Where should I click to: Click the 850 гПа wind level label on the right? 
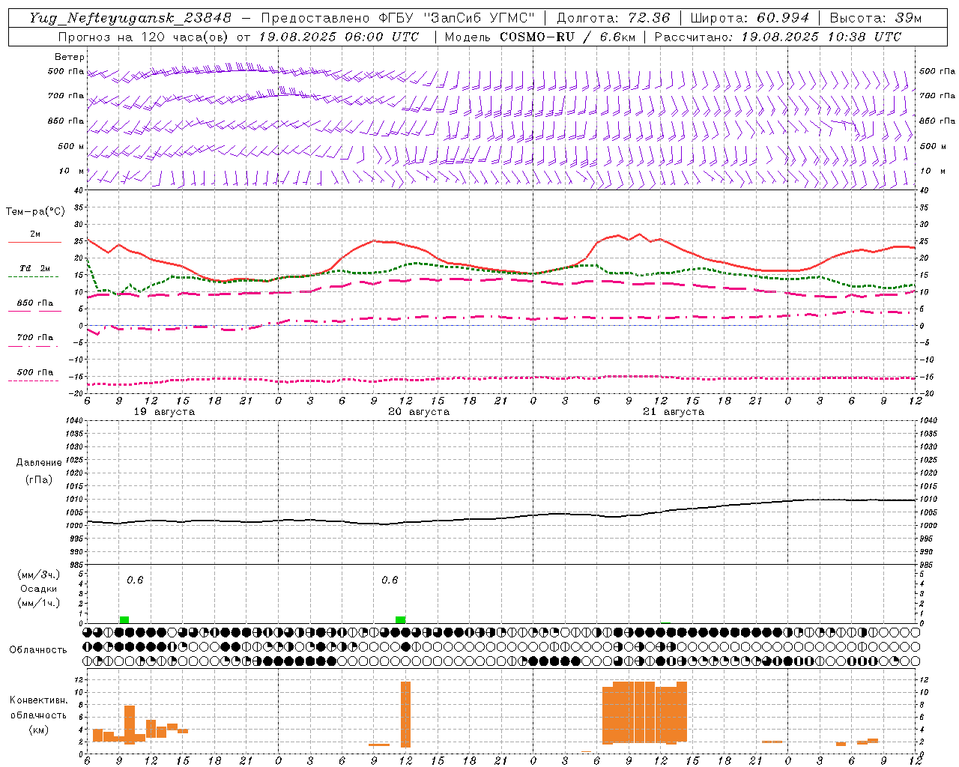coord(937,121)
